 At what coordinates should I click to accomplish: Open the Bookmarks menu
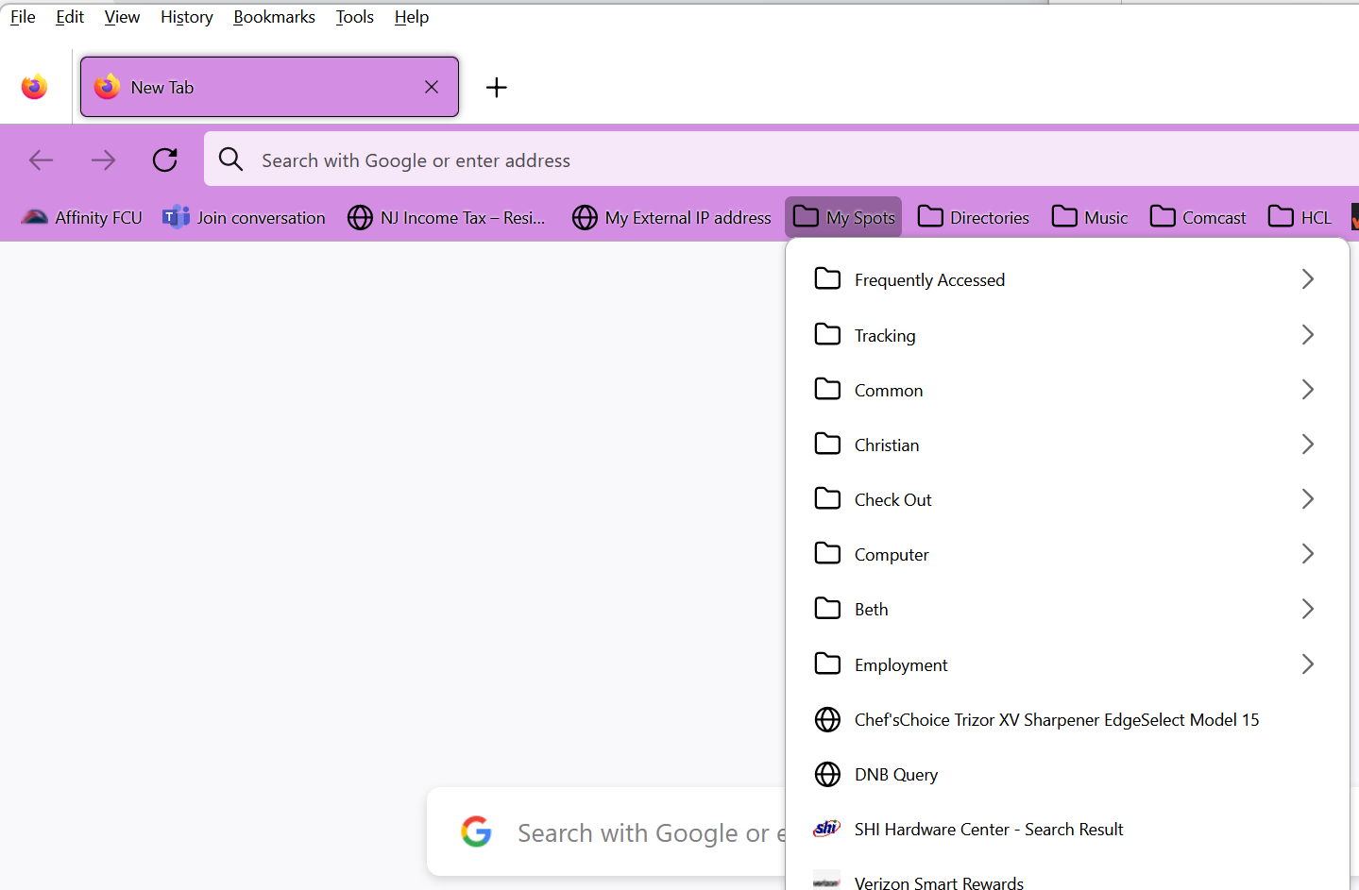click(274, 16)
